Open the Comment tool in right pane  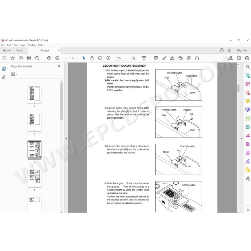pyautogui.click(x=248, y=101)
